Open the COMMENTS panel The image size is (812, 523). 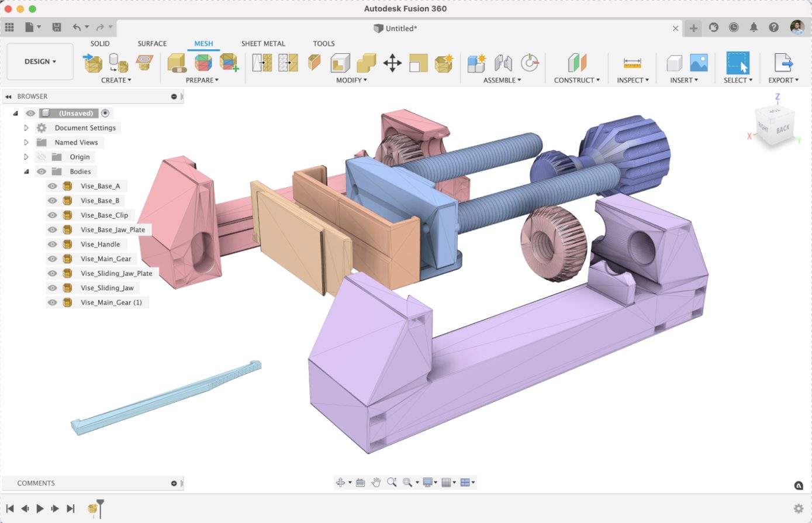36,483
